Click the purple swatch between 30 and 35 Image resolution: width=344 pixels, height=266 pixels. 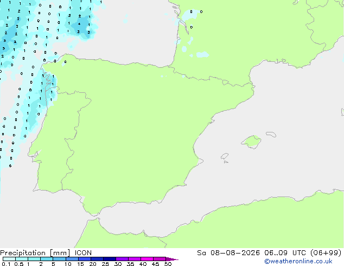[122, 259]
